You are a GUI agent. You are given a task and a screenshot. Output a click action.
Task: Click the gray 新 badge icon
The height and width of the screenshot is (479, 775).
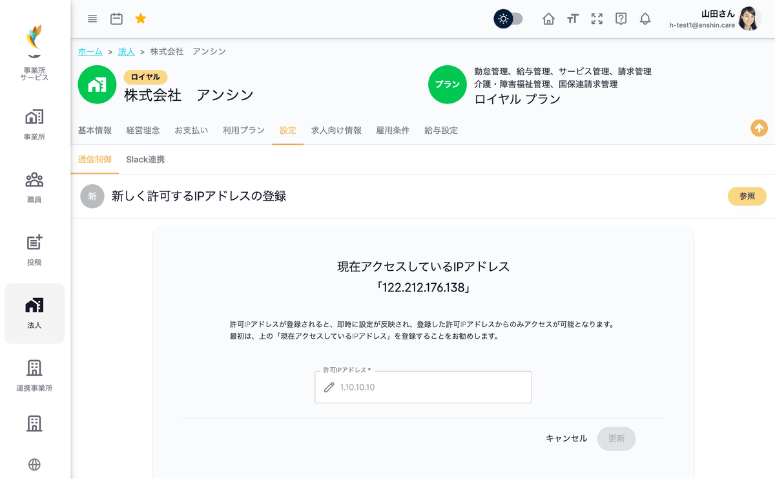click(92, 196)
